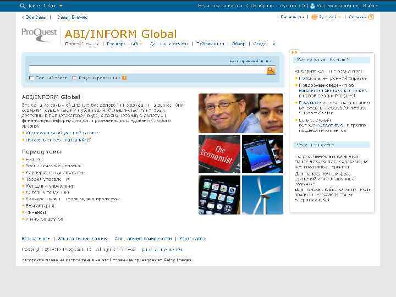Click the orange globe language icon
Viewport: 396px width, 297px height.
pos(314,17)
